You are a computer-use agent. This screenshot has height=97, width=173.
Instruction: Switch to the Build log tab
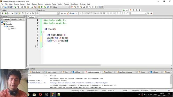[x=77, y=72]
